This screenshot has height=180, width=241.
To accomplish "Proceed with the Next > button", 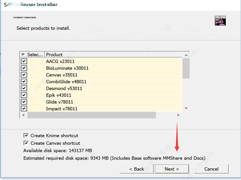I will 172,169.
